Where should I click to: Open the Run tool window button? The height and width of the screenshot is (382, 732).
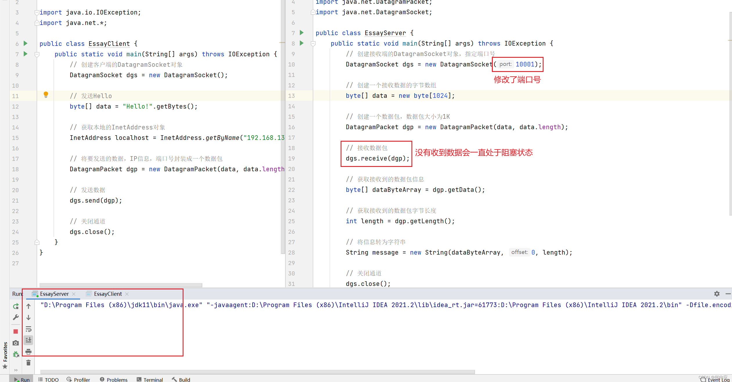[22, 379]
